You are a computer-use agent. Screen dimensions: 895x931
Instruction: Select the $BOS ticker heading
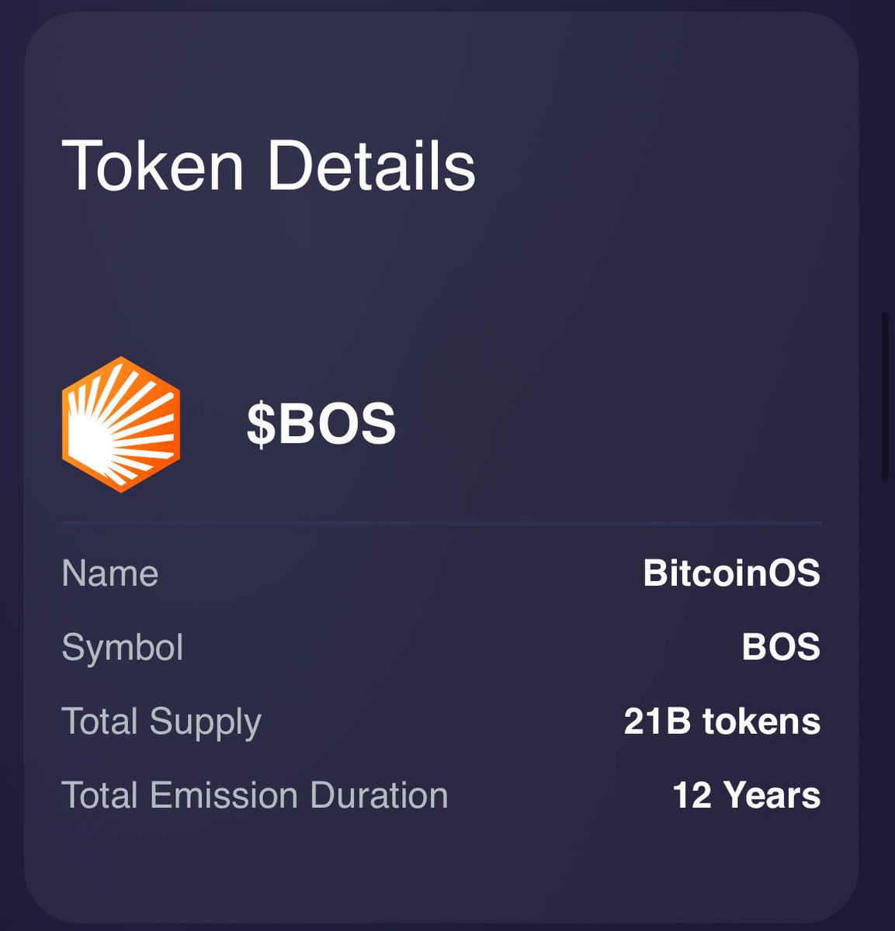tap(321, 424)
